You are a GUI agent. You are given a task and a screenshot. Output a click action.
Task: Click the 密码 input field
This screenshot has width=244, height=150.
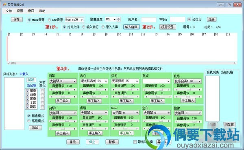[177, 20]
